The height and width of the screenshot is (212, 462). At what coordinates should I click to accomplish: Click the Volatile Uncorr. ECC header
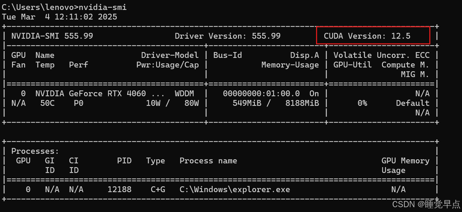(x=382, y=55)
